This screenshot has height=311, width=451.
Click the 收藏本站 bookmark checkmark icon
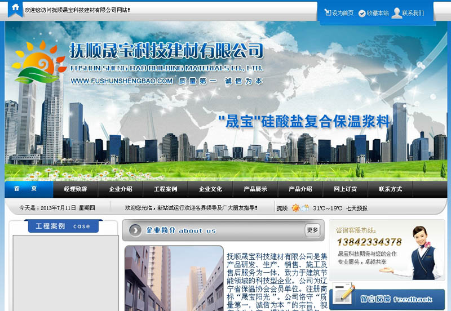[362, 13]
